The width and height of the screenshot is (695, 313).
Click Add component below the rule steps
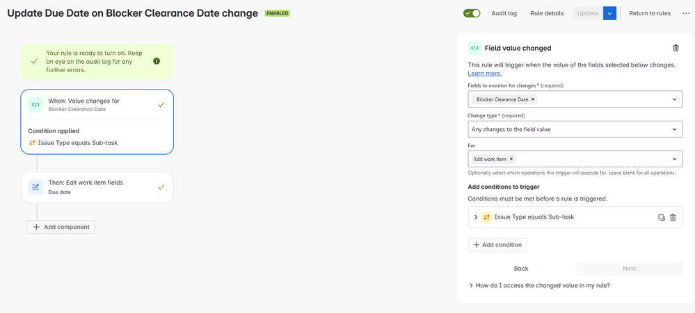pyautogui.click(x=61, y=227)
